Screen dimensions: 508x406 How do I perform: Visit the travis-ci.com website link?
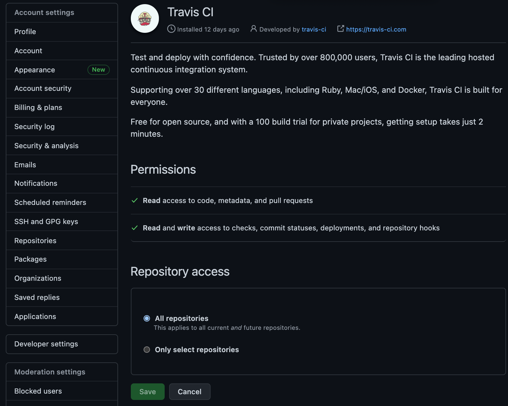tap(376, 29)
